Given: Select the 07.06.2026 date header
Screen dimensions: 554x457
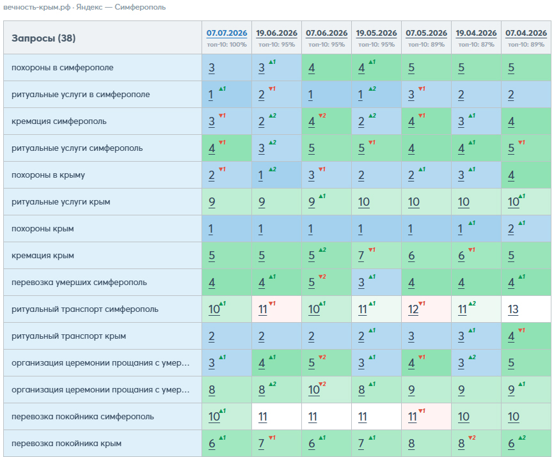Looking at the screenshot, I should click(x=326, y=33).
